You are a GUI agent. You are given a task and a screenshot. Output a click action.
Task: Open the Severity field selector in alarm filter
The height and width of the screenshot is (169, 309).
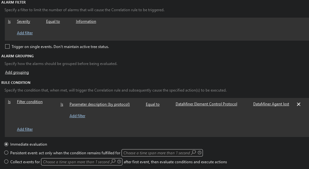click(23, 21)
